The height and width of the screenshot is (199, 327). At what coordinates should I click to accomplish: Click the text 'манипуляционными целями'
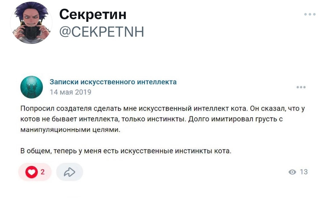click(70, 130)
